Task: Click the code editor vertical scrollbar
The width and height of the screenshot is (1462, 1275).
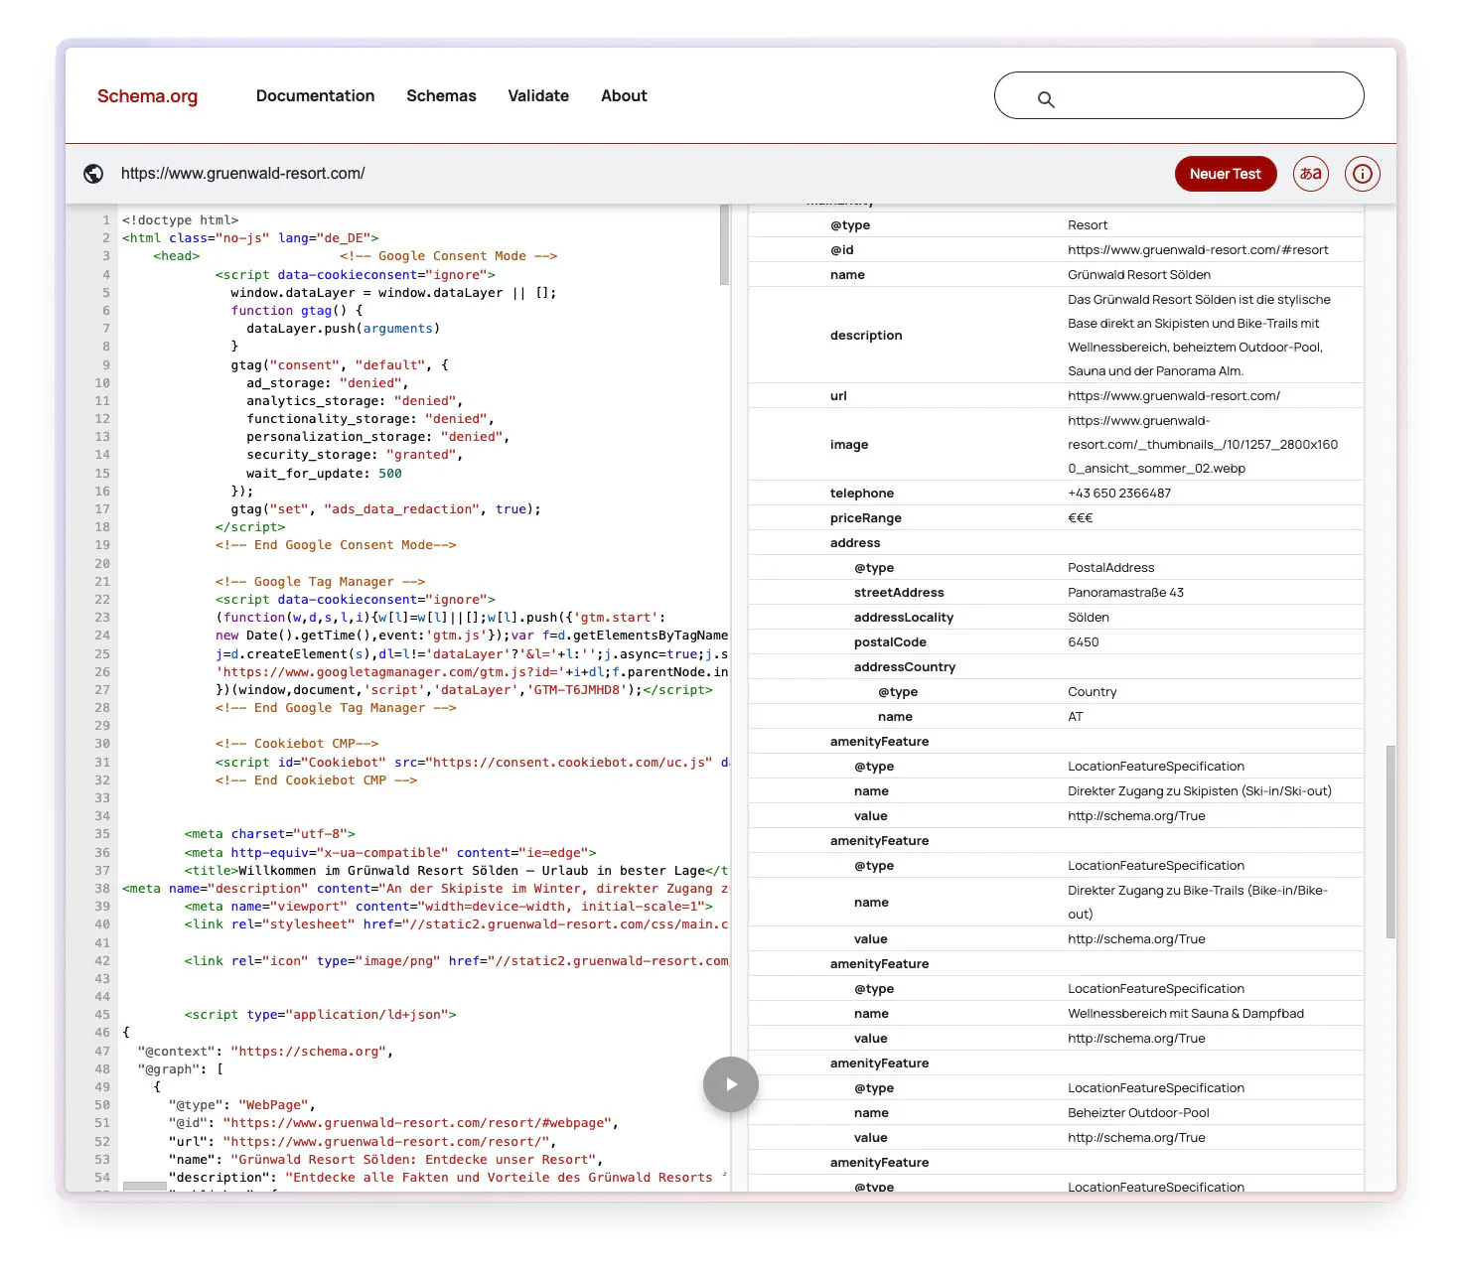Action: [x=725, y=244]
